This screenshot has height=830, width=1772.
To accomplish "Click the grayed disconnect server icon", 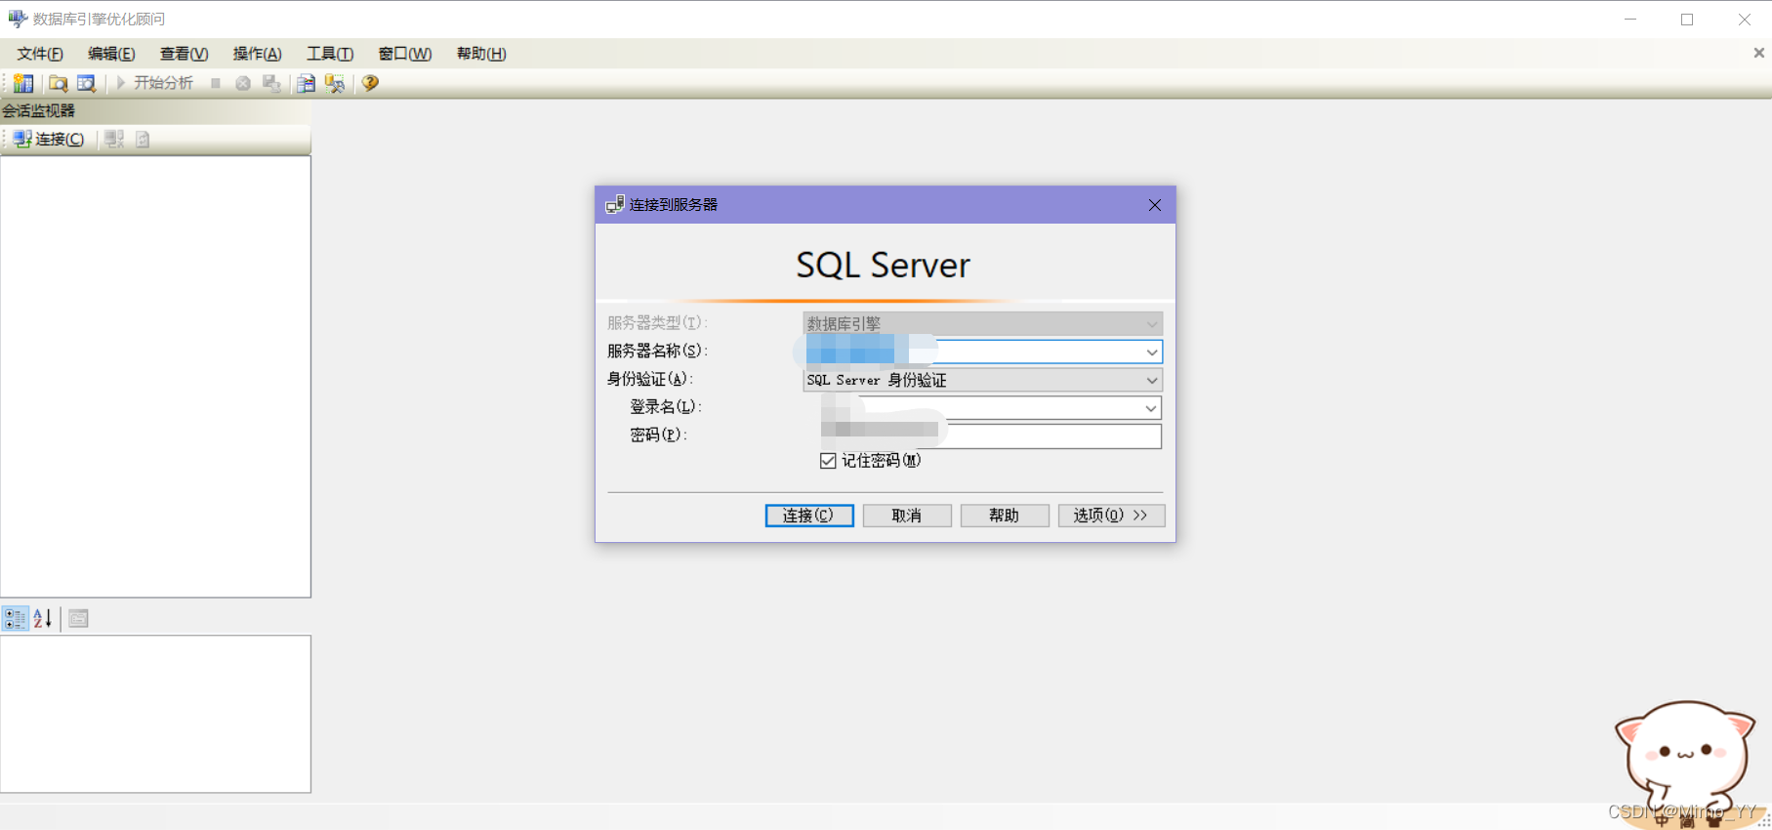I will click(x=114, y=139).
